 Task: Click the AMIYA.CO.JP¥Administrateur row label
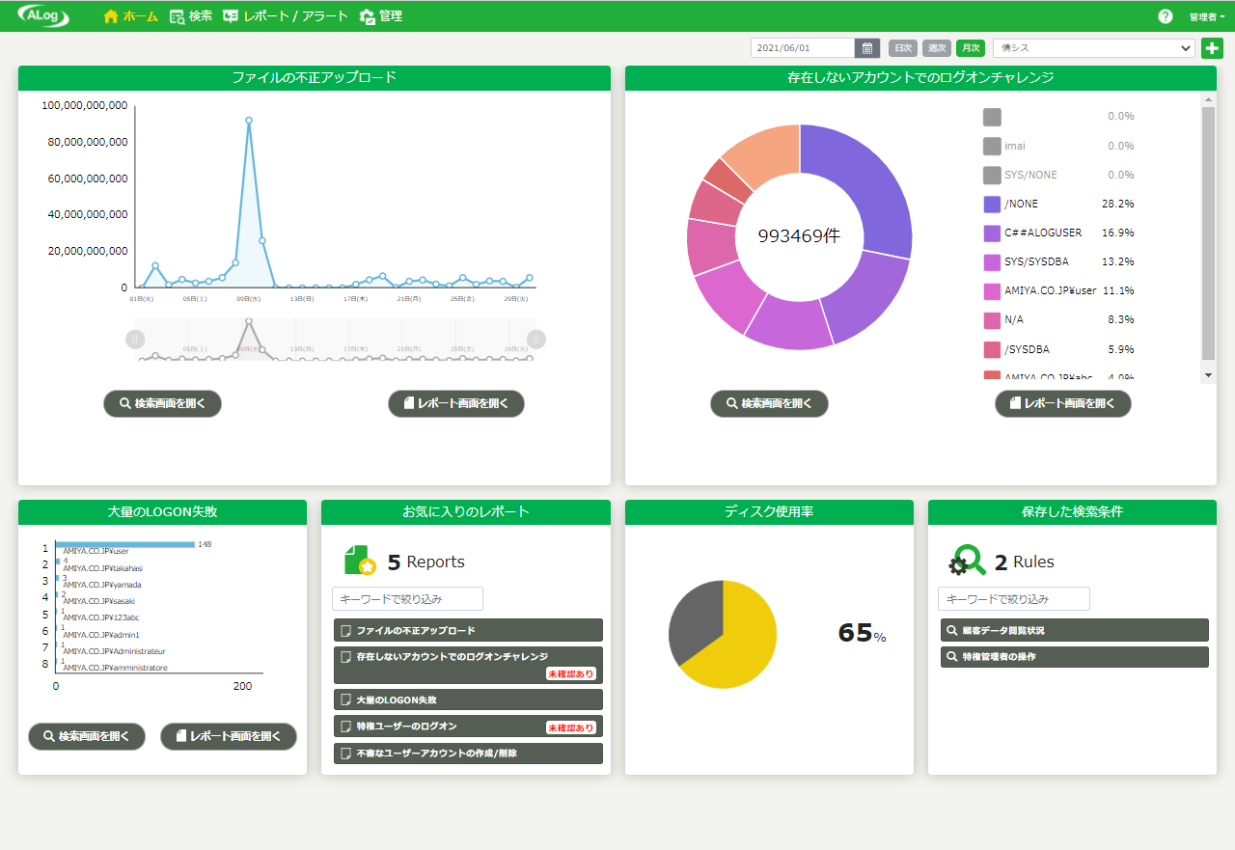(x=114, y=651)
